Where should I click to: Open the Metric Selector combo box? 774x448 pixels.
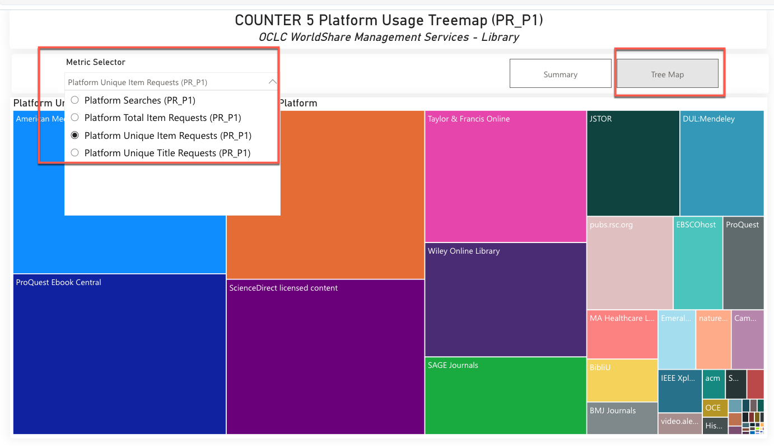pos(168,81)
